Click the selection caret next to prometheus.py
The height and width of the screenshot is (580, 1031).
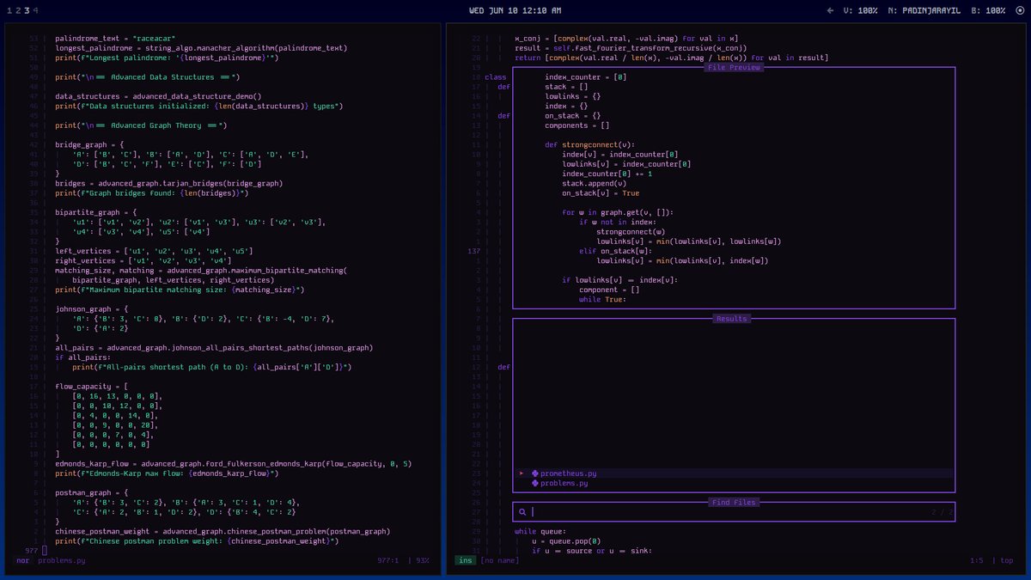(521, 473)
